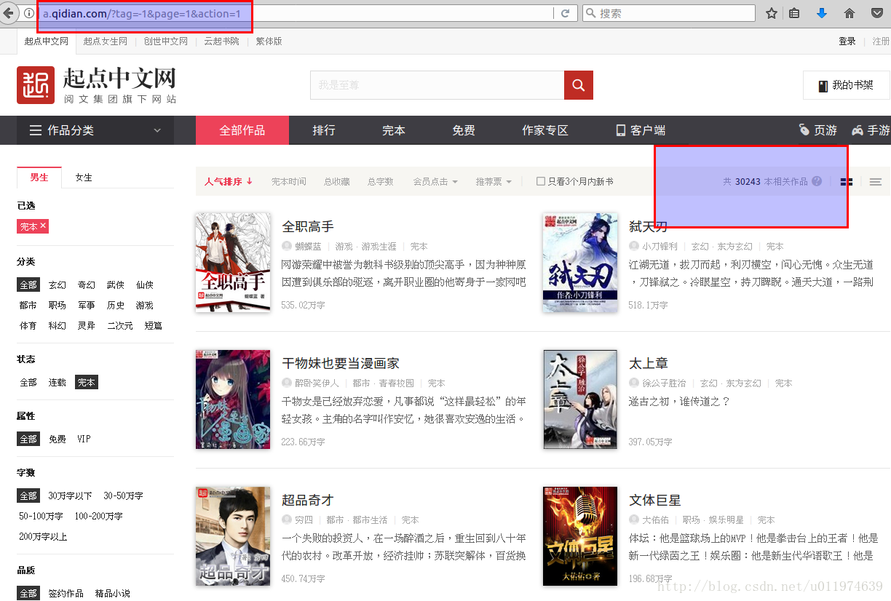Screen dimensions: 891x601
Task: Open the bookmarks list icon
Action: pyautogui.click(x=794, y=13)
